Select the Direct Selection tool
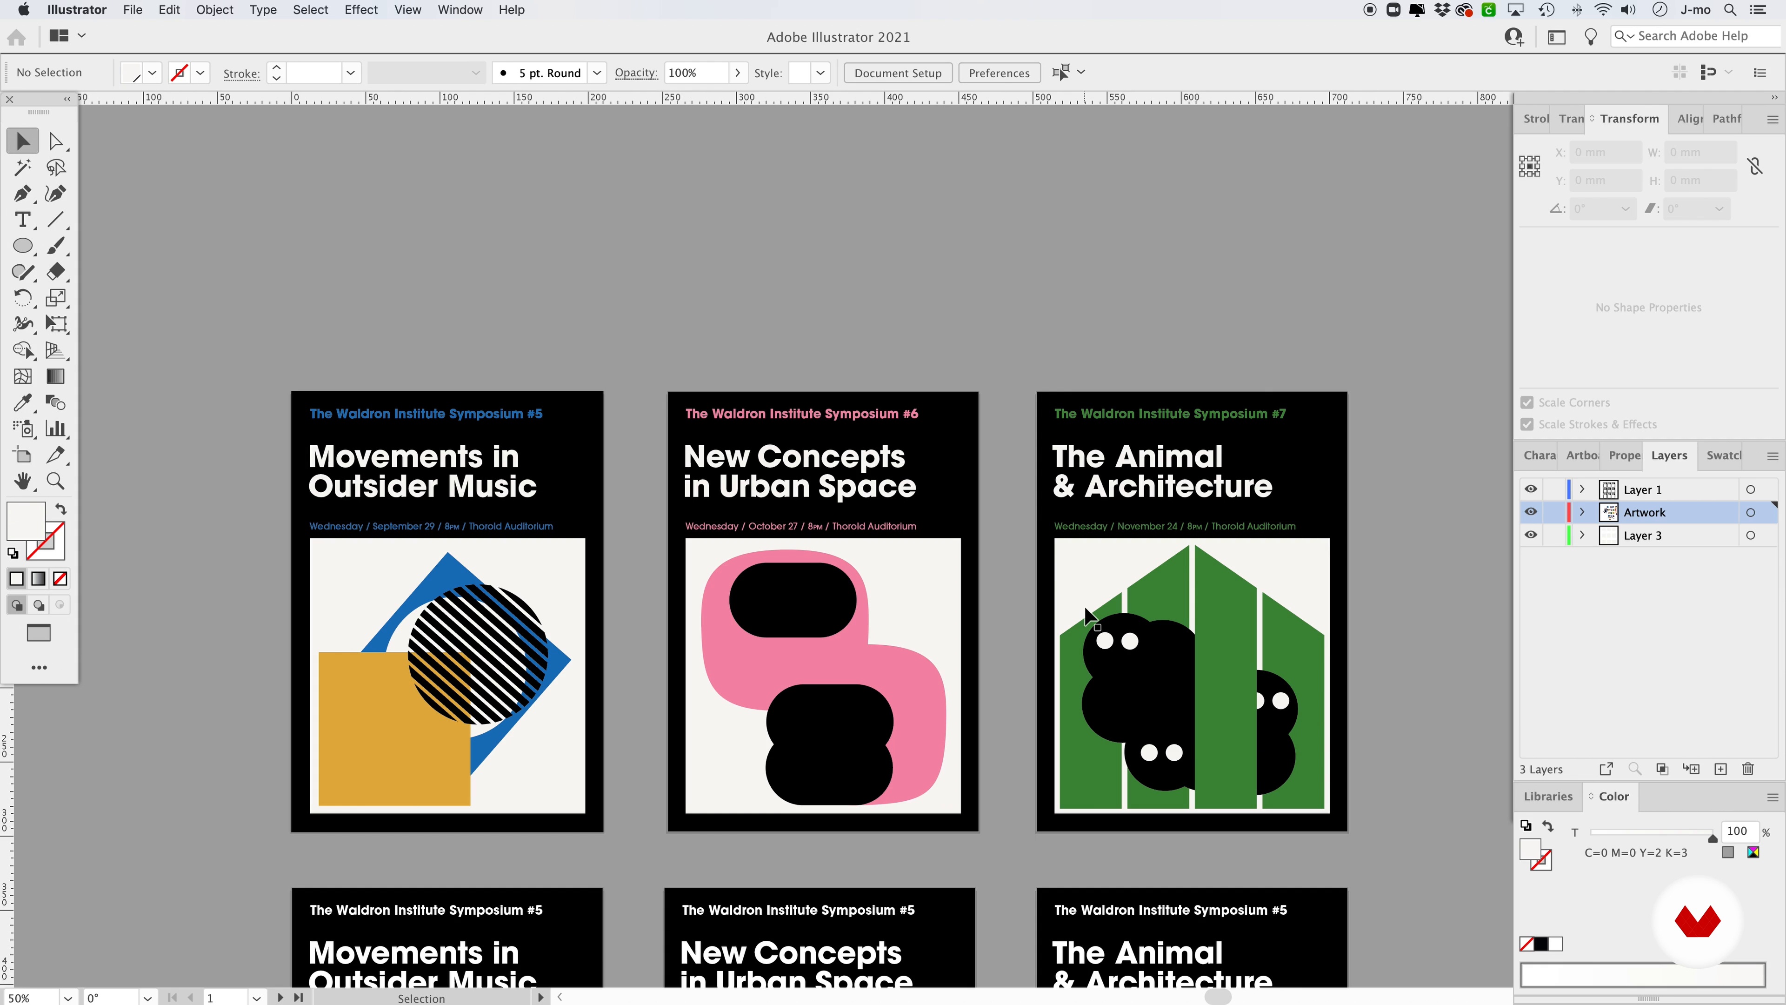The image size is (1786, 1005). point(55,141)
